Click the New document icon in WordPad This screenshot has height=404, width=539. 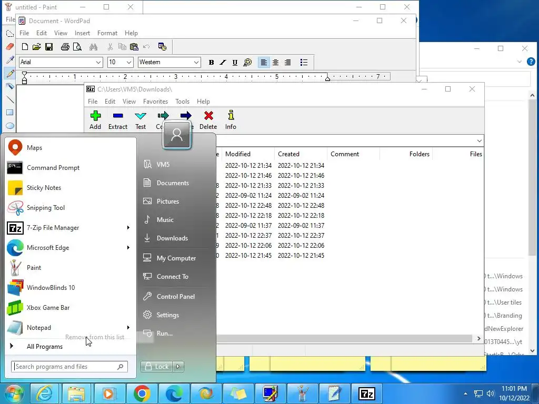click(25, 47)
